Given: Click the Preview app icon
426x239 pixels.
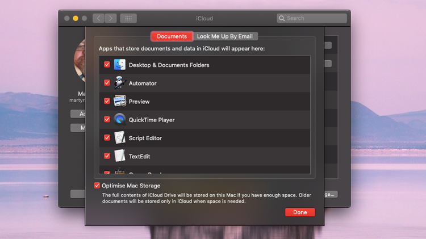Looking at the screenshot, I should point(119,101).
